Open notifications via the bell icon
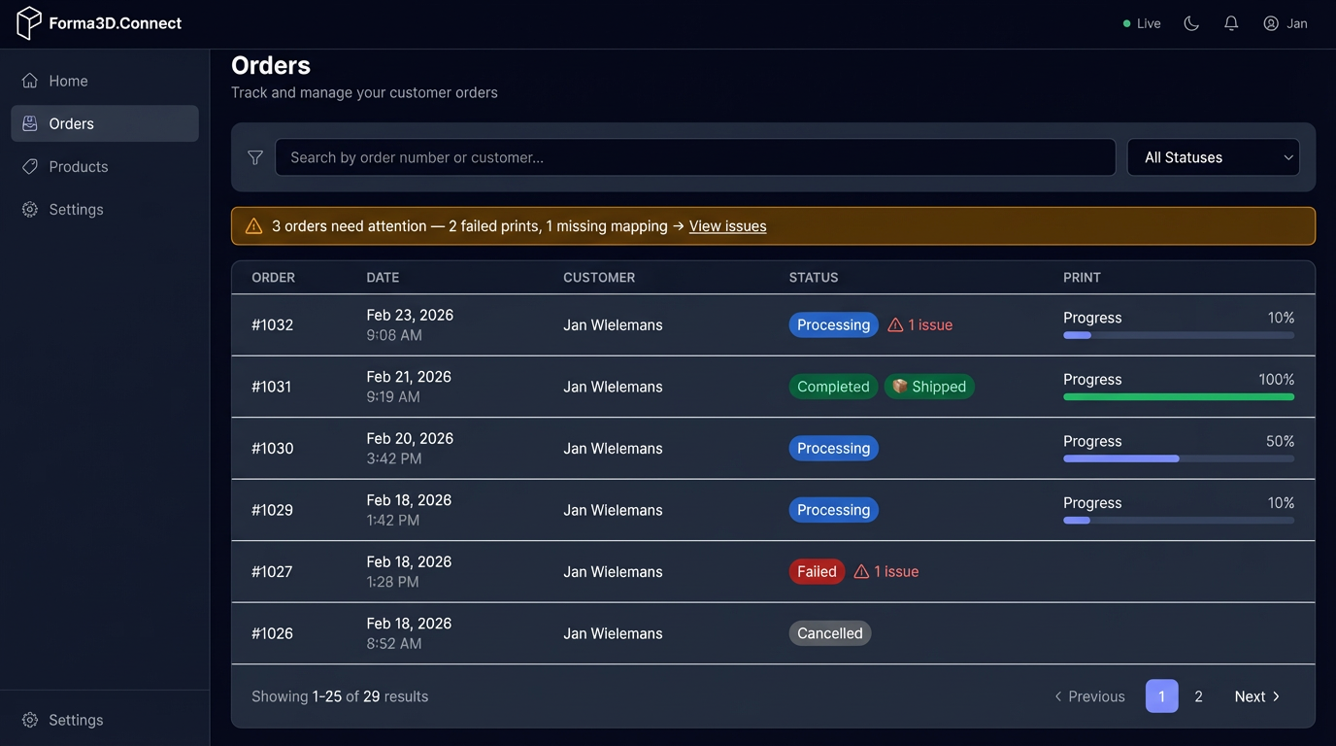The width and height of the screenshot is (1336, 746). (1230, 22)
